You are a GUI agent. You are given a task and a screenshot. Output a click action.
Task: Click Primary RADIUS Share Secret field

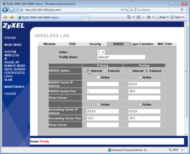pos(103,98)
